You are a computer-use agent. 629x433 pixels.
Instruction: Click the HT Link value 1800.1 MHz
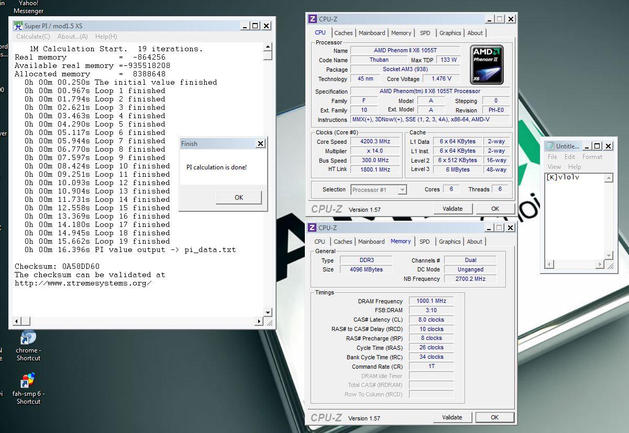click(375, 169)
